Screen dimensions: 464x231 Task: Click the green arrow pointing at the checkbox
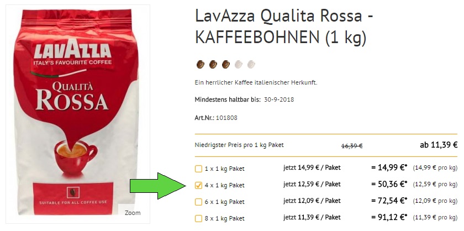(x=158, y=186)
